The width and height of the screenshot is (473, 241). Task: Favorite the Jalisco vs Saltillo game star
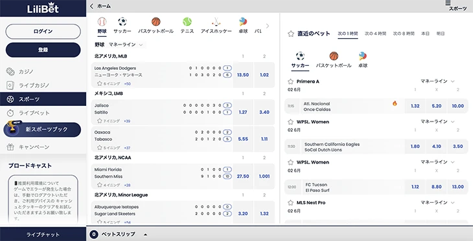click(x=100, y=121)
